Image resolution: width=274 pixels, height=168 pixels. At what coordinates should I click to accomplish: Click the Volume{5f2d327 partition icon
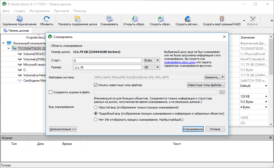tap(20, 54)
